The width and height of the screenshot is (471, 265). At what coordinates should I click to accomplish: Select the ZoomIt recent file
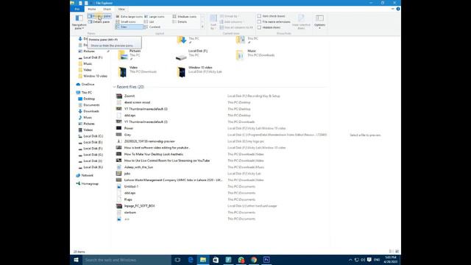130,96
